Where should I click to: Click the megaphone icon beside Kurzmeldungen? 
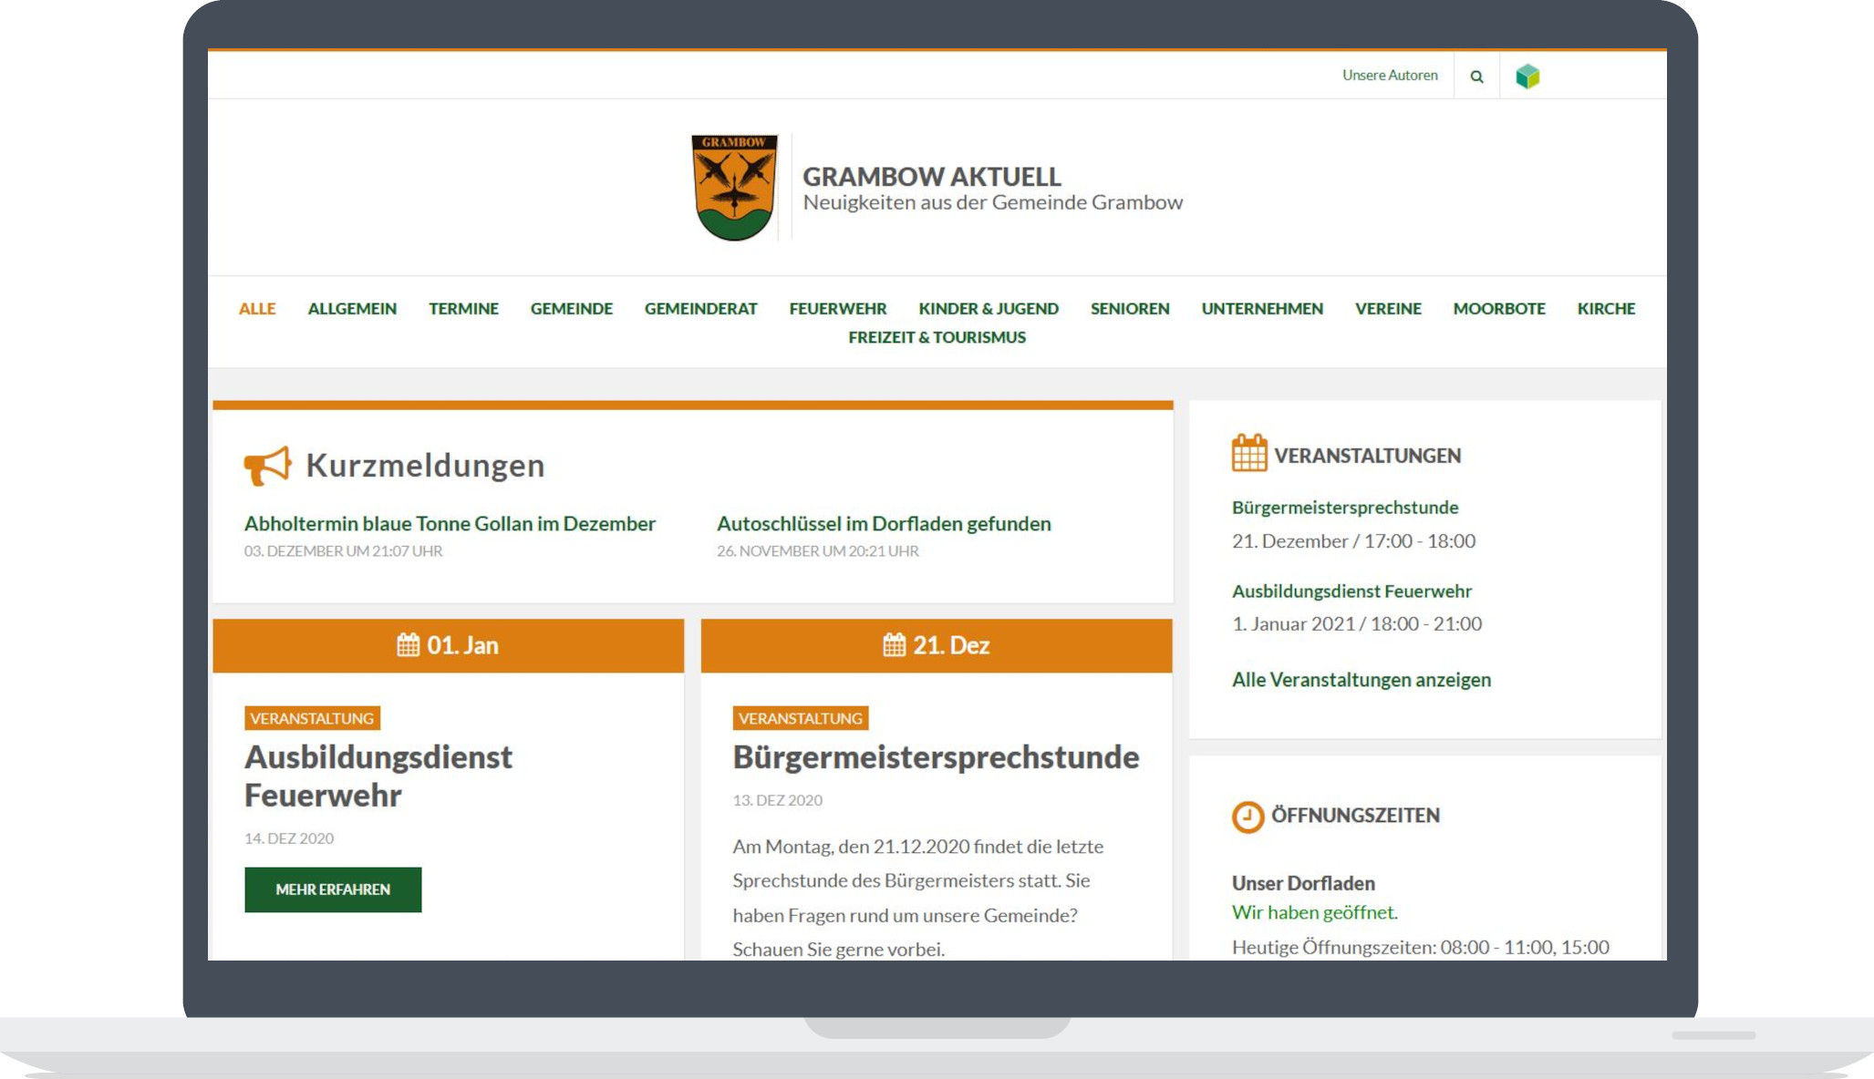click(x=267, y=466)
